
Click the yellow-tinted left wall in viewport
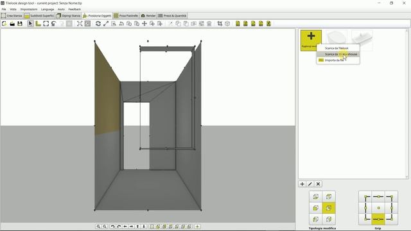(107, 97)
